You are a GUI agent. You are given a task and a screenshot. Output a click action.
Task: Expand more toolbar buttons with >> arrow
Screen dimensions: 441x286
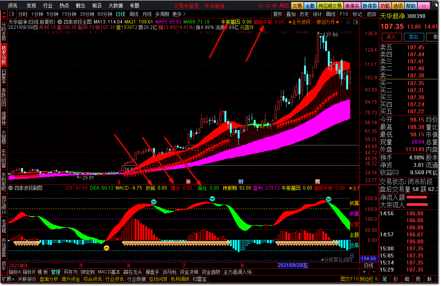tap(424, 5)
